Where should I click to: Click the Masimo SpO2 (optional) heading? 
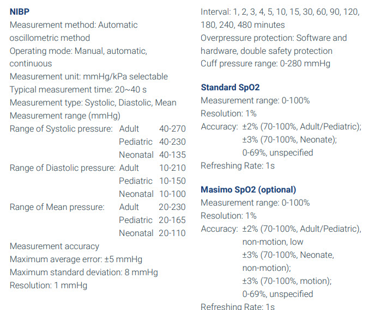tap(249, 190)
